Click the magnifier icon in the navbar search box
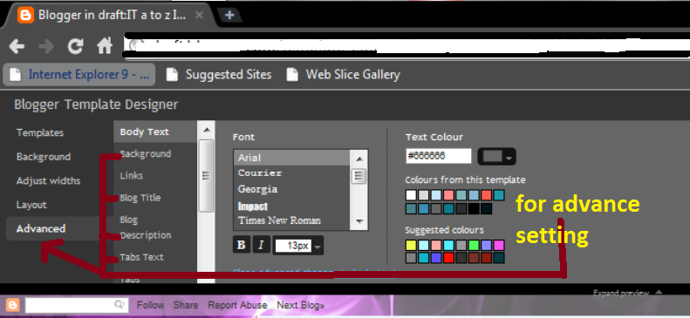Image resolution: width=690 pixels, height=318 pixels. click(x=119, y=304)
